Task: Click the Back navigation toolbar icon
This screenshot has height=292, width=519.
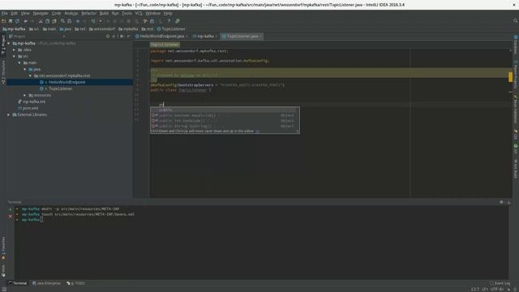Action: [x=78, y=21]
